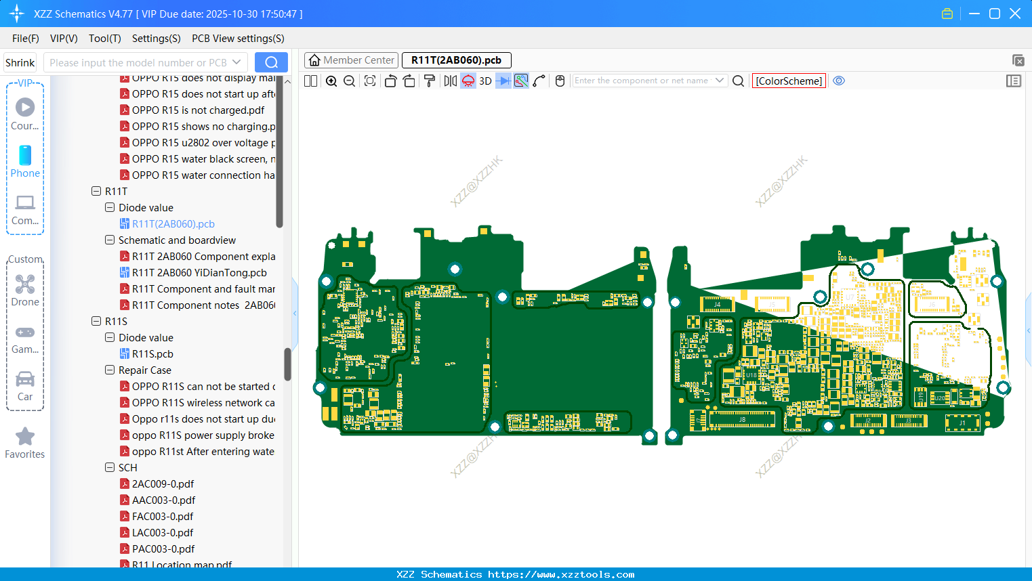Click the blue search button
Viewport: 1032px width, 581px height.
pyautogui.click(x=271, y=62)
